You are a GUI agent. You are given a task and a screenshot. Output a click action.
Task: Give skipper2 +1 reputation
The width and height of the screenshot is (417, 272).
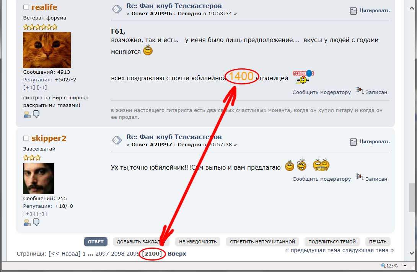29,214
